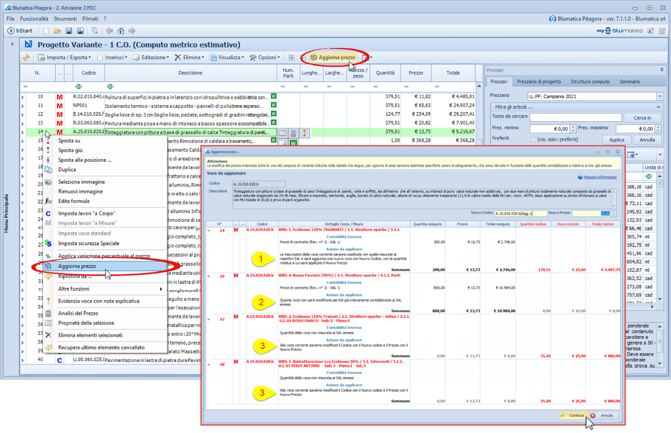Save the project with the floppy disk icon

pyautogui.click(x=69, y=31)
